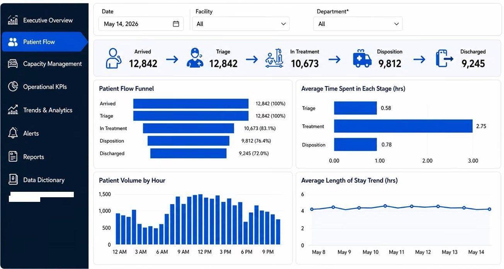Click the funnel label 9,245 (72.0%)

click(254, 153)
